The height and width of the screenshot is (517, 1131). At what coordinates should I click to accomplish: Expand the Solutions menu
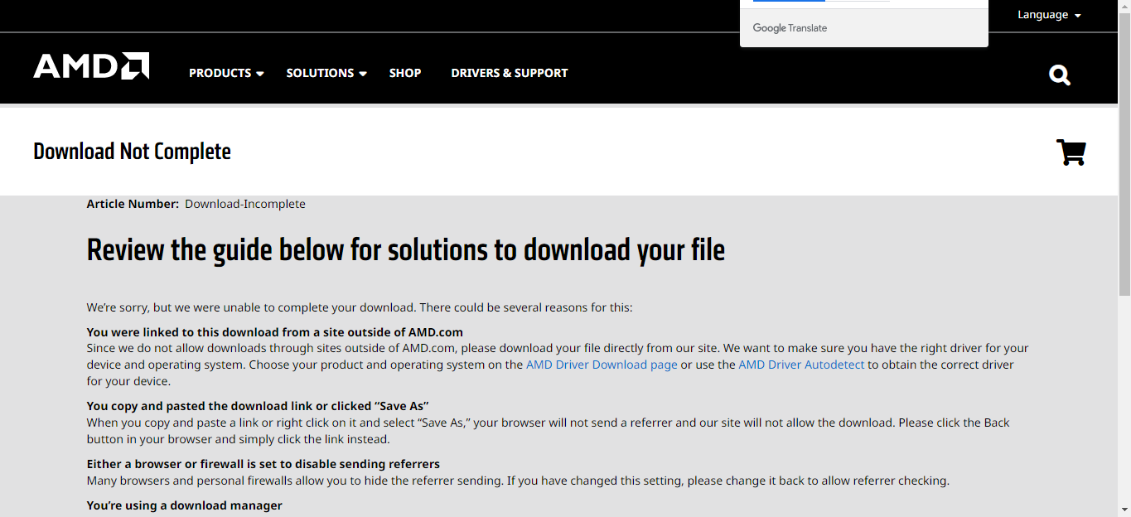[326, 73]
